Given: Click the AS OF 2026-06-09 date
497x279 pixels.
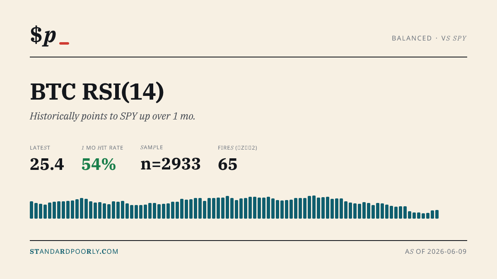Looking at the screenshot, I should pyautogui.click(x=436, y=251).
